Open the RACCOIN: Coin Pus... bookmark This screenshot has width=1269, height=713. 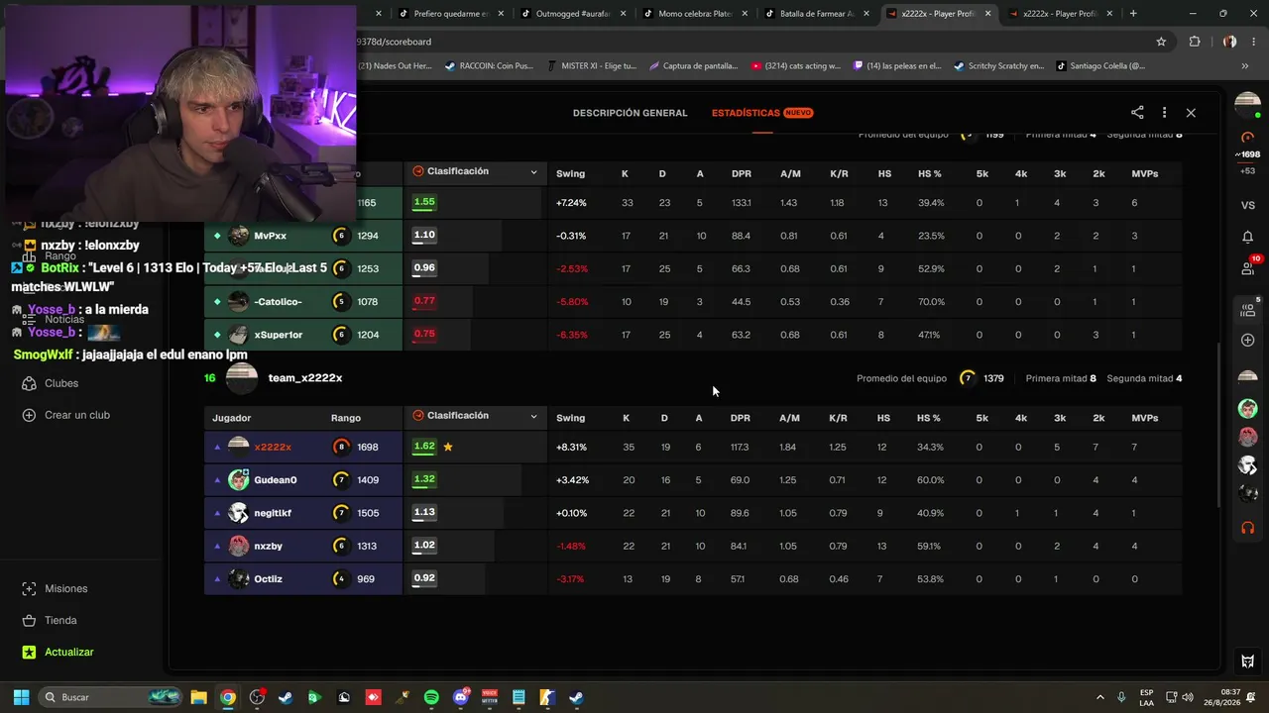489,66
